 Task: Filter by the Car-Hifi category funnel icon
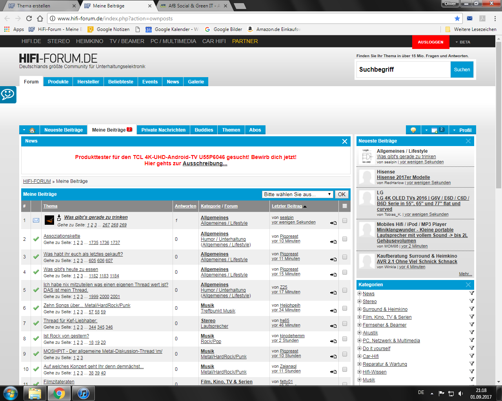[472, 356]
